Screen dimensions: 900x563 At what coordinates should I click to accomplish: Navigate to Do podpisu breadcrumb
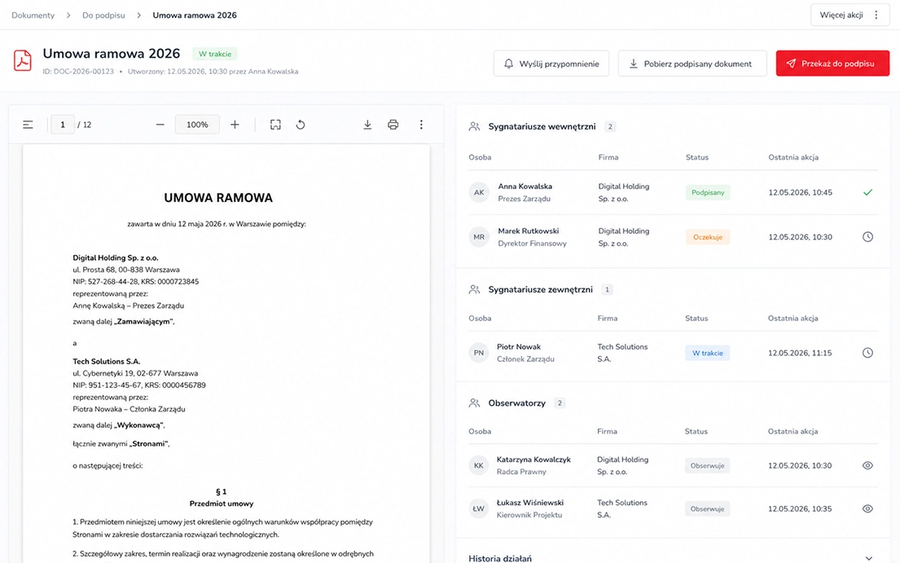(103, 15)
